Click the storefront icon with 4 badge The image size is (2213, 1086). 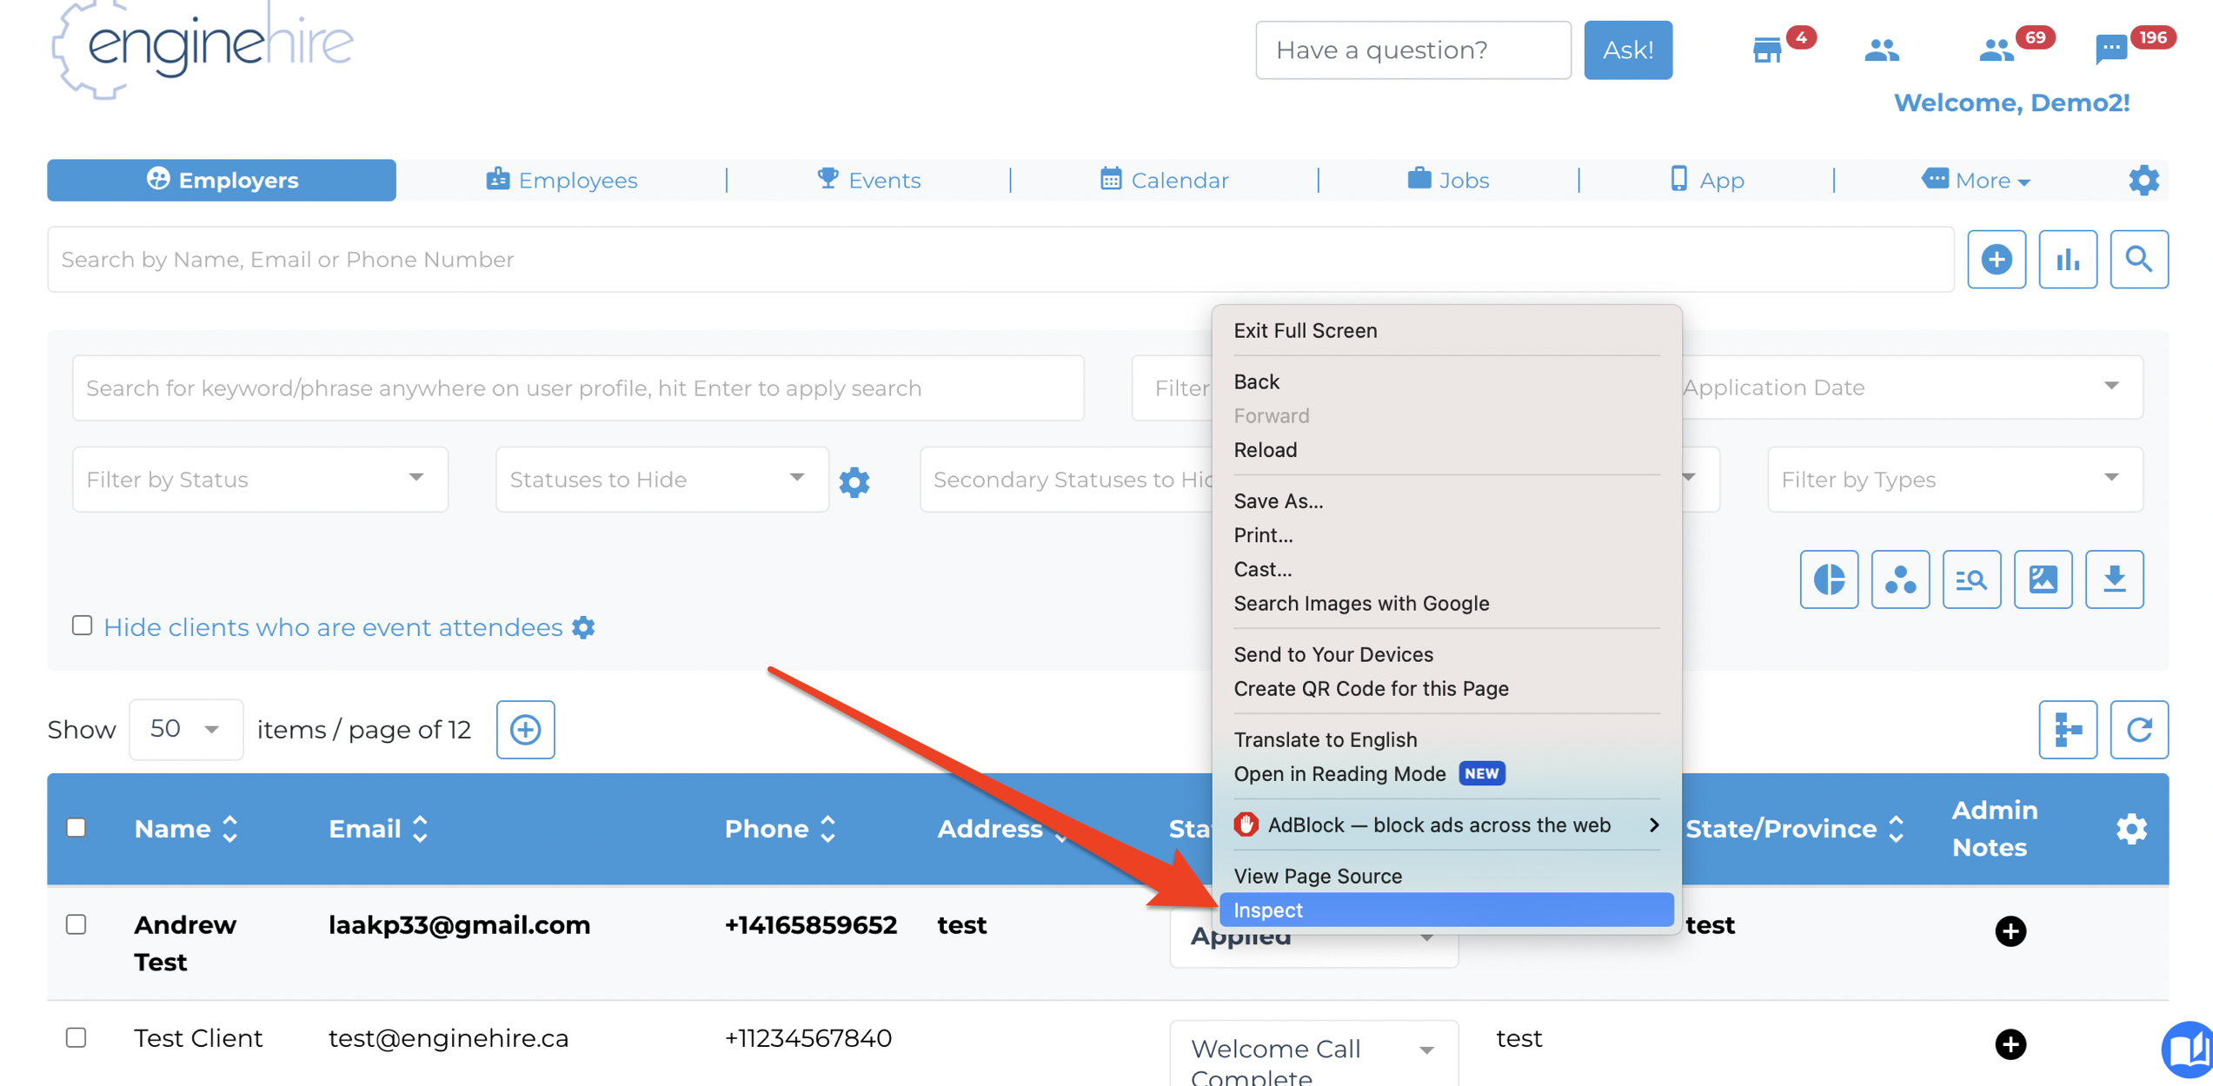pos(1766,50)
